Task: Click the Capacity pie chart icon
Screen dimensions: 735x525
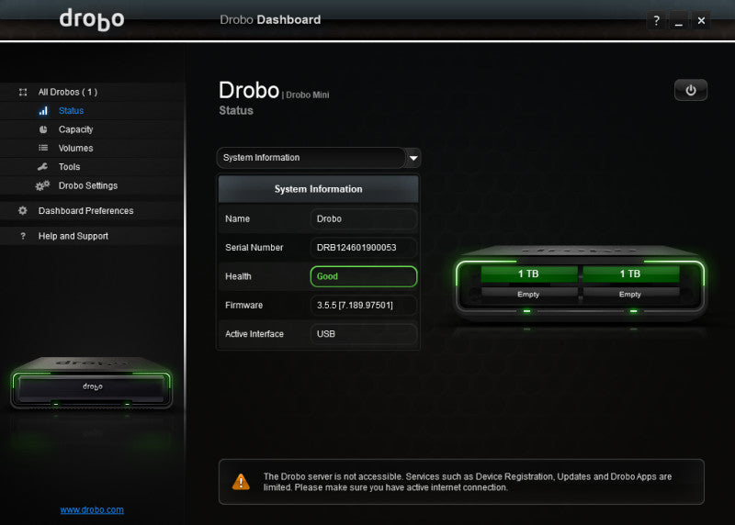Action: click(x=43, y=129)
